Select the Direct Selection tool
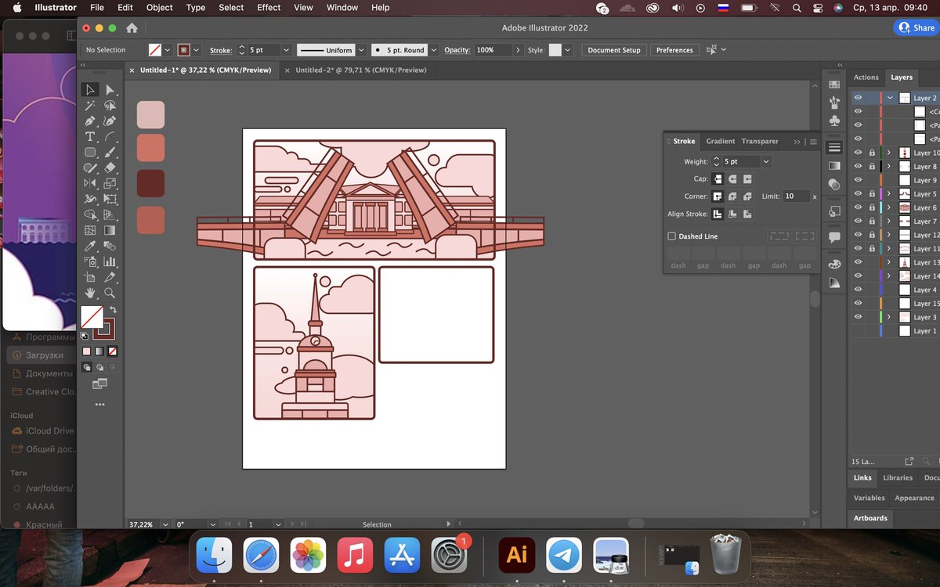 pyautogui.click(x=110, y=90)
